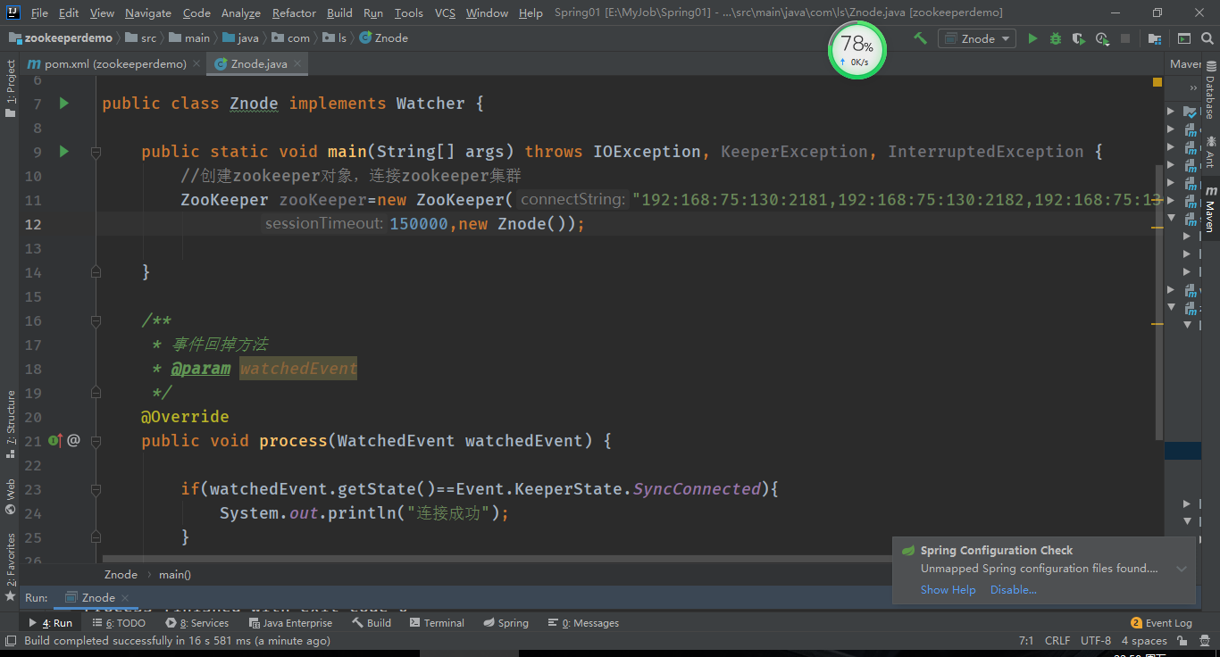Open the Spring tool window
The height and width of the screenshot is (657, 1220).
tap(506, 623)
